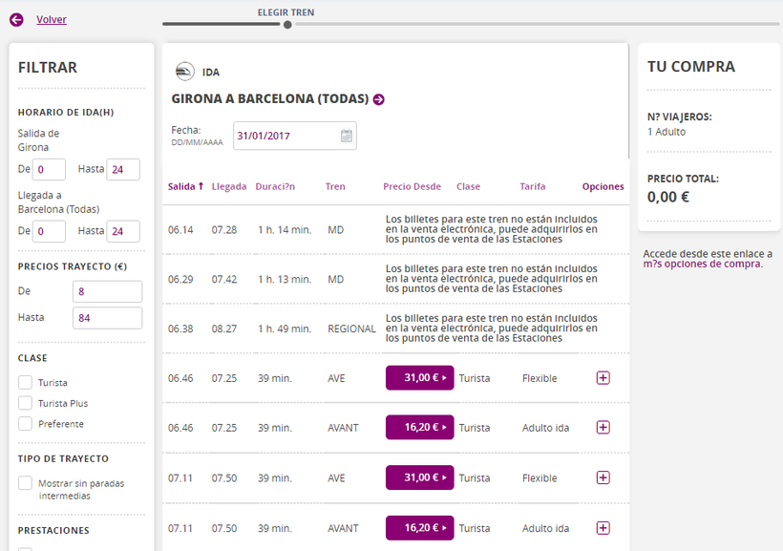Expand options for 06.46 AVANT train
783x551 pixels.
pyautogui.click(x=603, y=428)
